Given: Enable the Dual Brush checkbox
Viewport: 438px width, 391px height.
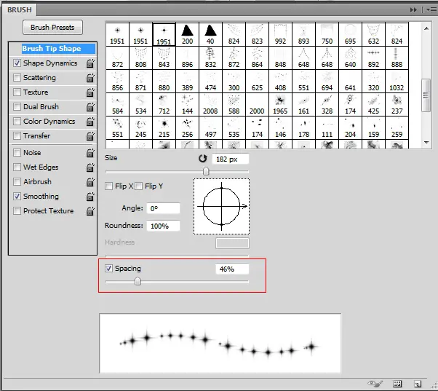Looking at the screenshot, I should [x=17, y=107].
